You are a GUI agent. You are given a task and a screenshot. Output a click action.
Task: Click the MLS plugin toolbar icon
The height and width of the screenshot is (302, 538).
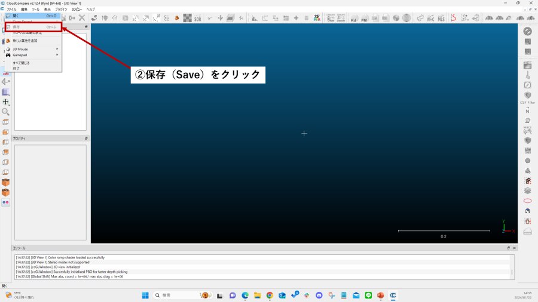click(441, 18)
